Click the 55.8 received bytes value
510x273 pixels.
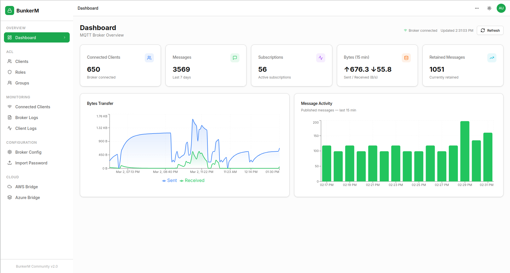[381, 69]
